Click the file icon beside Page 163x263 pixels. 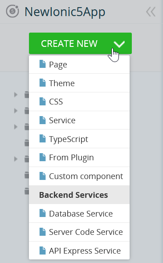(x=42, y=64)
